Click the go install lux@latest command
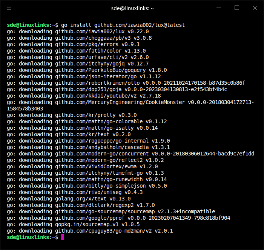This screenshot has height=250, width=264. [123, 25]
